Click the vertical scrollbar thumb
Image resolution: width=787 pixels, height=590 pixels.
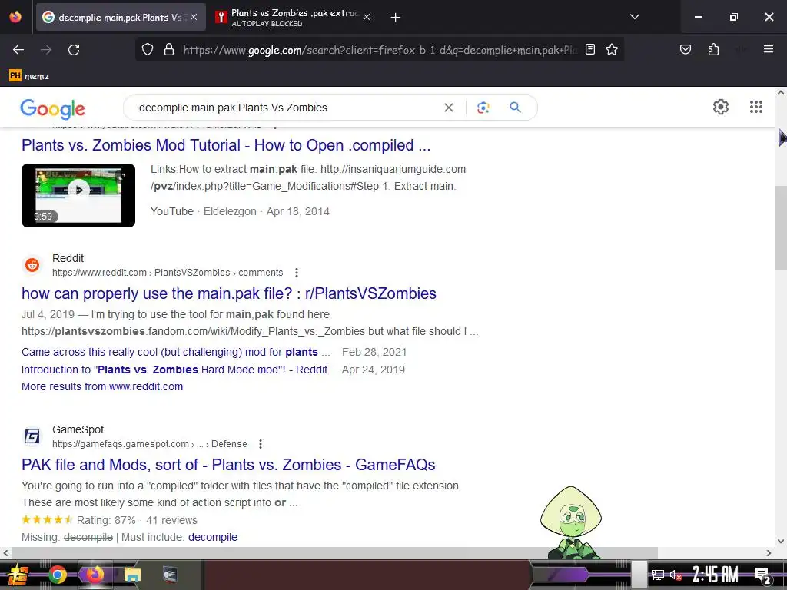[781, 228]
